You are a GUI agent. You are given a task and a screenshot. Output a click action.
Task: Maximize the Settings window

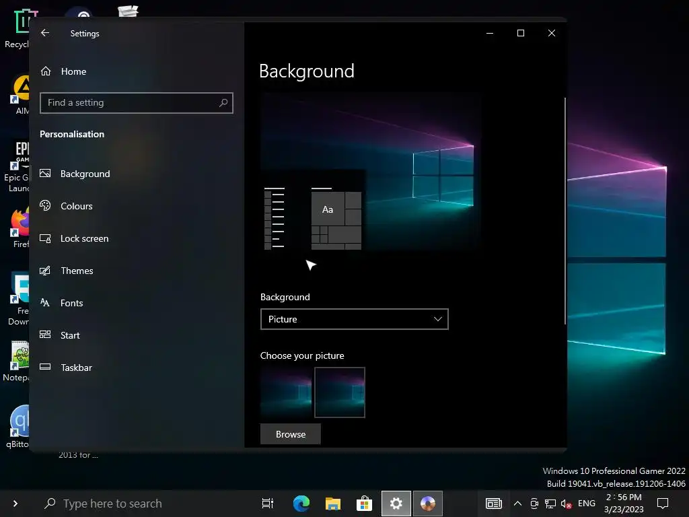[521, 33]
